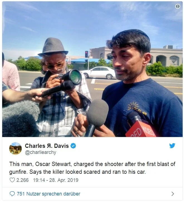The image size is (184, 205).
Task: Expand the conversation using the right chevron arrow
Action: coord(173,194)
